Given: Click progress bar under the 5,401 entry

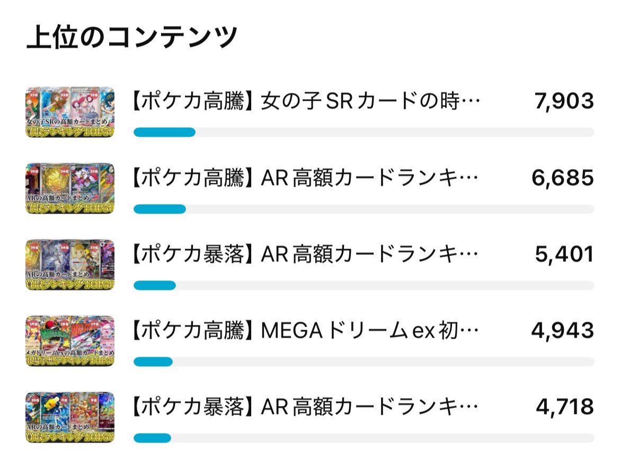Looking at the screenshot, I should point(364,285).
